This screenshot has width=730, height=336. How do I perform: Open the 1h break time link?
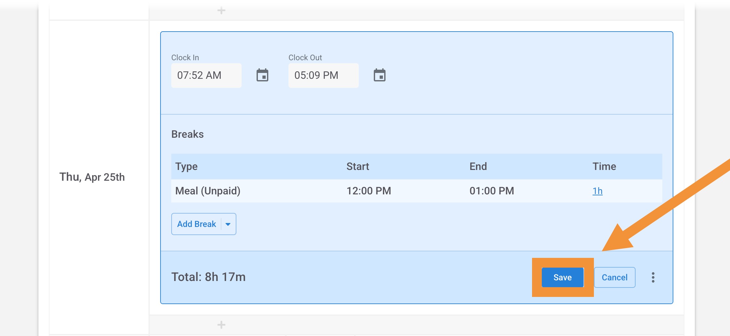tap(597, 191)
